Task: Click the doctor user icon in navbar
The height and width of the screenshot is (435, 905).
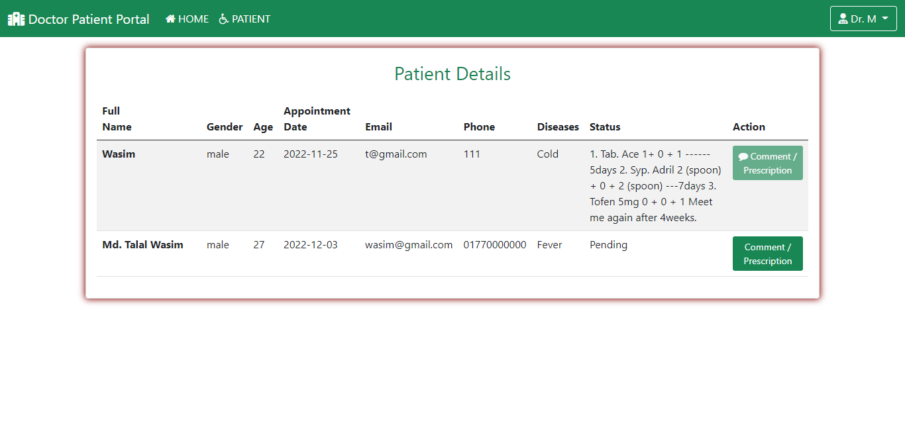Action: pos(843,19)
